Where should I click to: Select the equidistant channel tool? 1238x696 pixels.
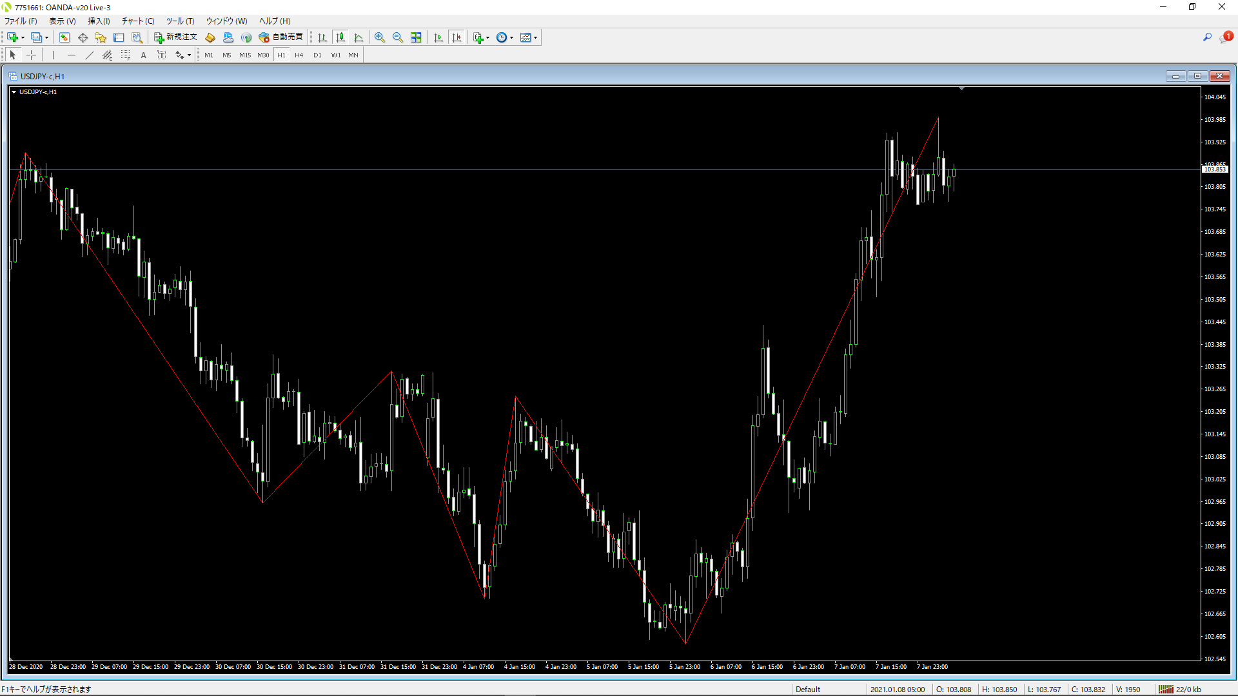tap(107, 55)
